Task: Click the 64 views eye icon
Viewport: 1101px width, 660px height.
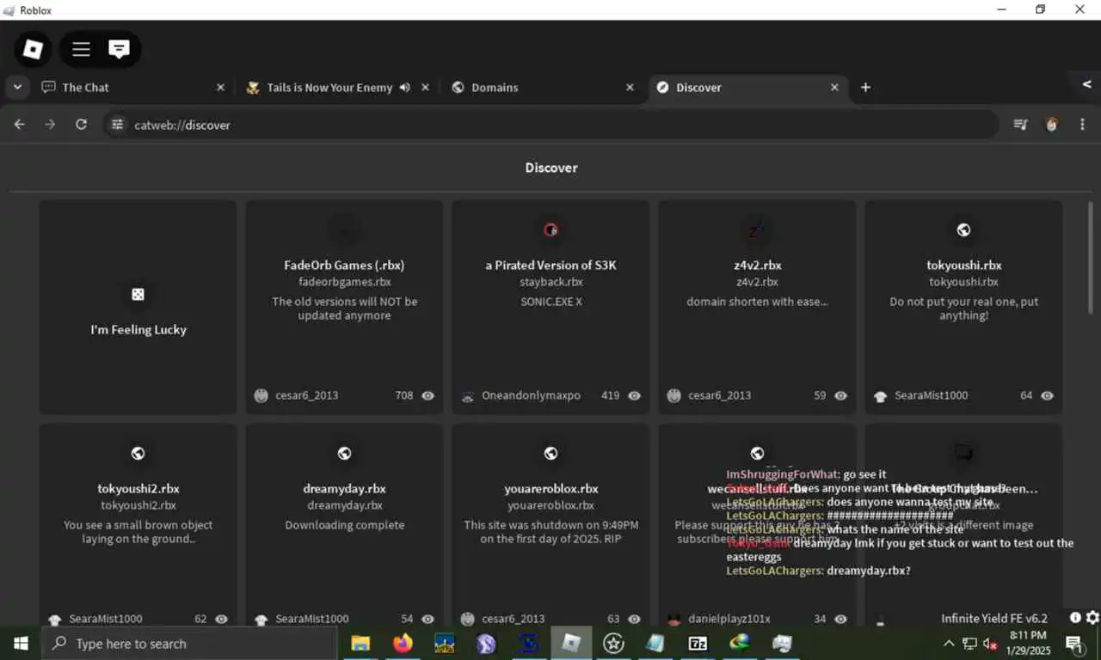Action: [1048, 395]
